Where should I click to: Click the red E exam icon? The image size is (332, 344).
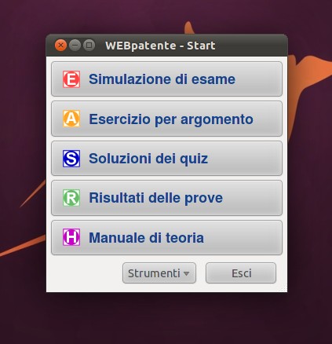tap(71, 79)
